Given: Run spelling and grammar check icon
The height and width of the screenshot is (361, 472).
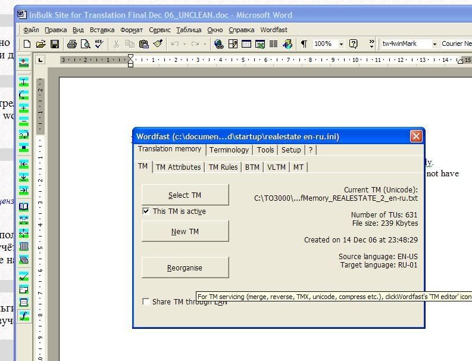Looking at the screenshot, I should tap(99, 44).
